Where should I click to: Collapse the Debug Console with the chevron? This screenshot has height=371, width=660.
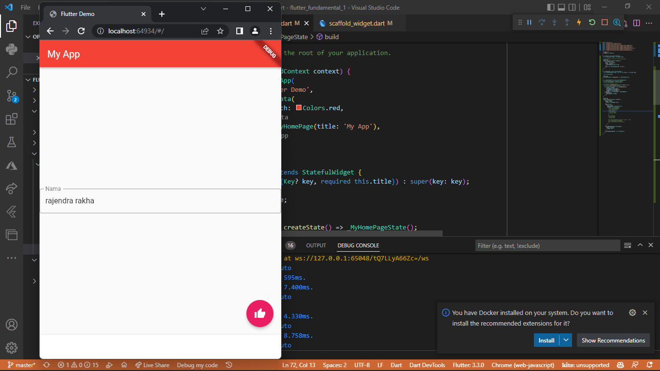click(640, 245)
